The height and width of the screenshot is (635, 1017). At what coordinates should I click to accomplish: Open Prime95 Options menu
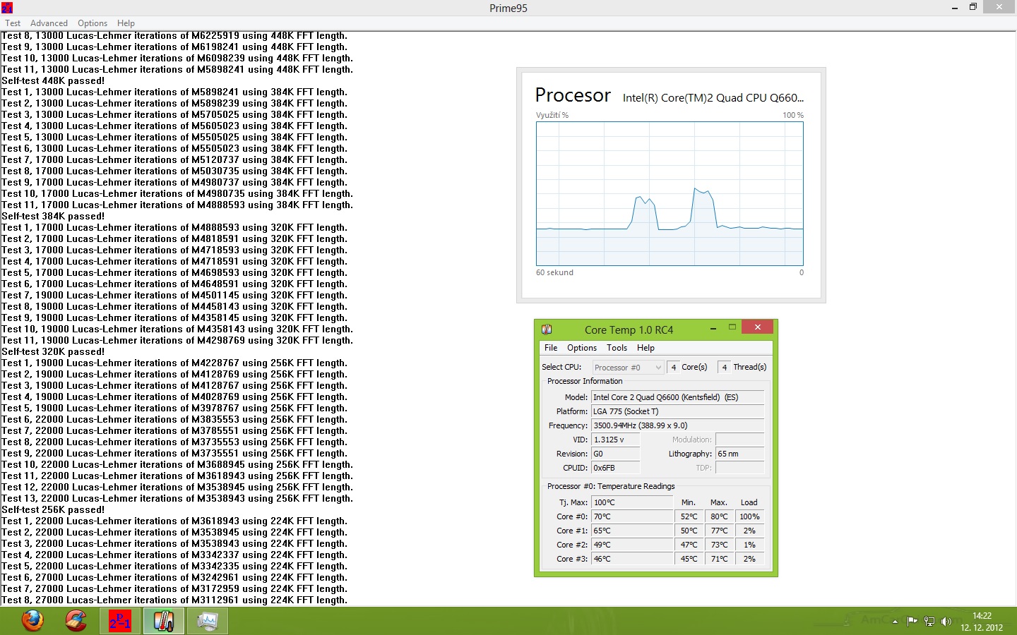click(93, 23)
